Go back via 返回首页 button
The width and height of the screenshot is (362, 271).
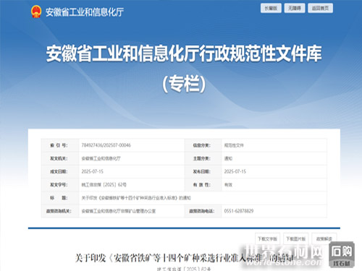(x=320, y=8)
